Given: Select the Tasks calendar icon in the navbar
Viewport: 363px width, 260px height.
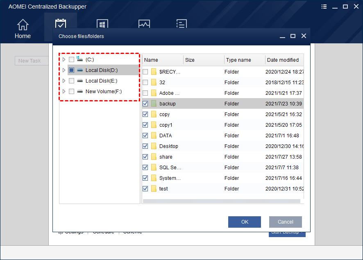Looking at the screenshot, I should point(61,23).
